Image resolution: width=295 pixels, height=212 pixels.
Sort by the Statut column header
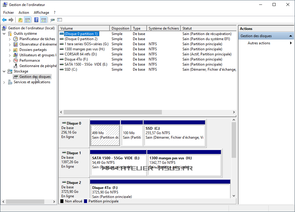(x=208, y=28)
